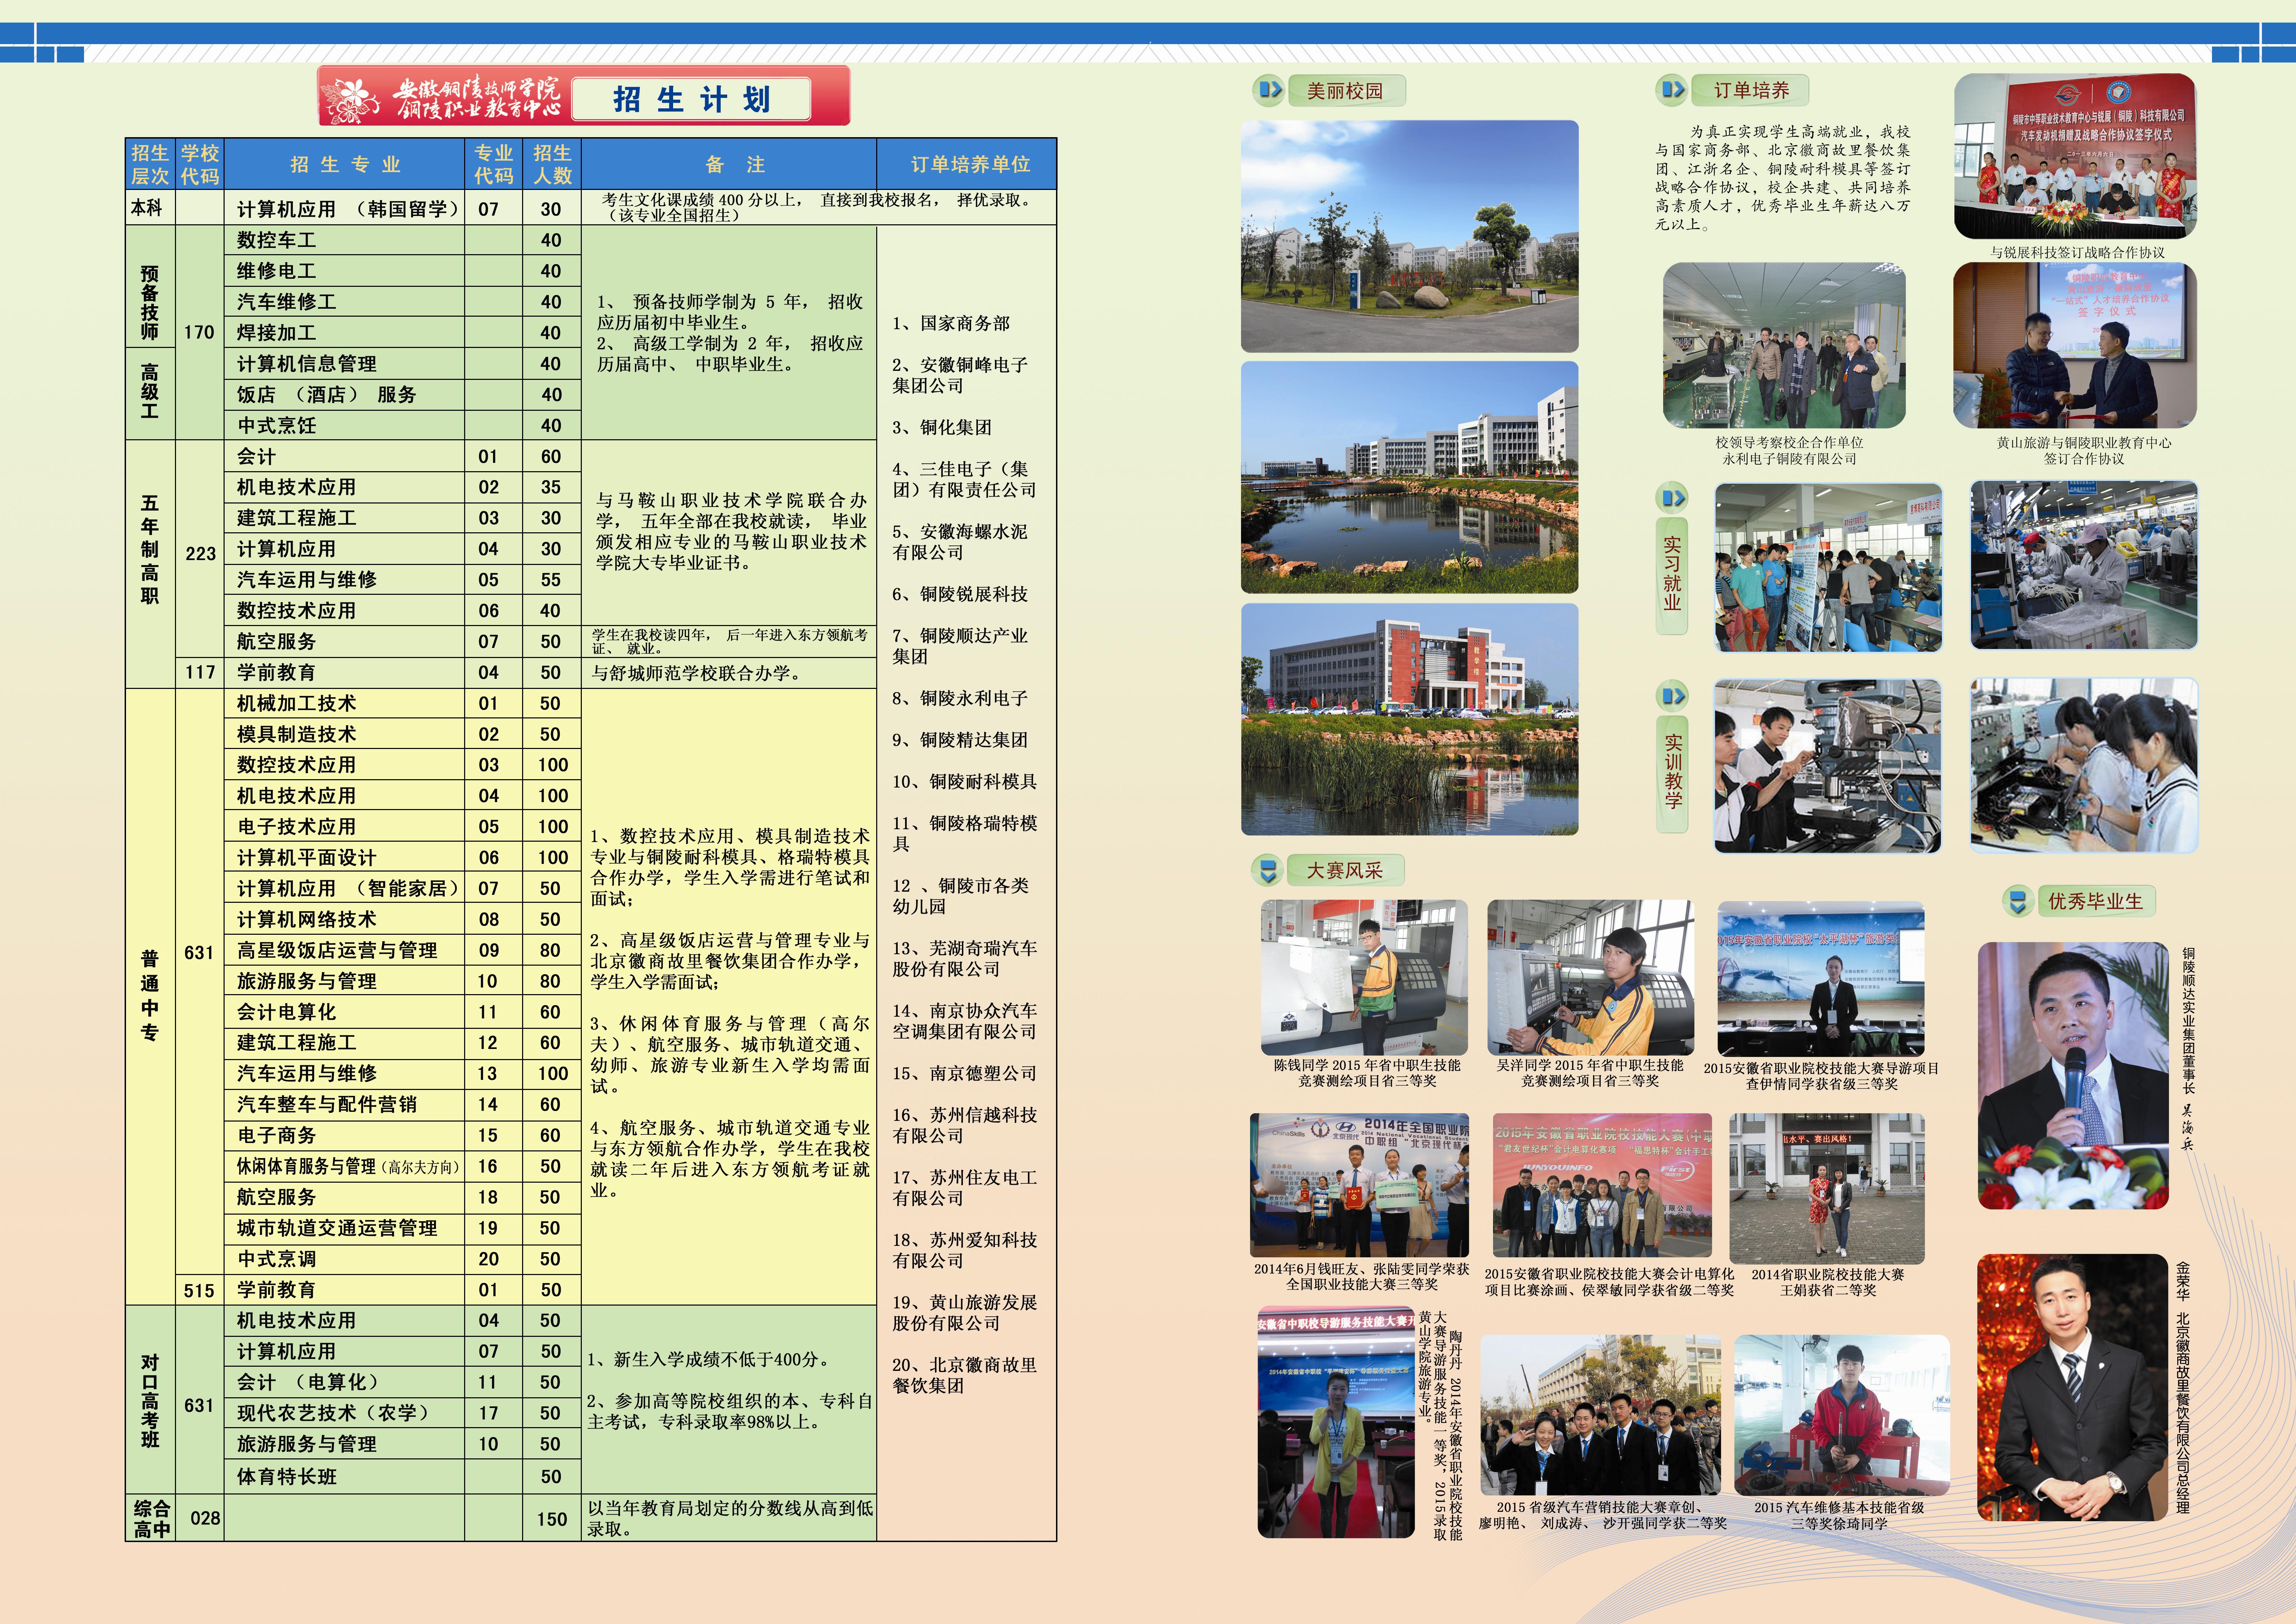2296x1624 pixels.
Task: Click the arrow icon beside 美丽校园
Action: pyautogui.click(x=1269, y=90)
